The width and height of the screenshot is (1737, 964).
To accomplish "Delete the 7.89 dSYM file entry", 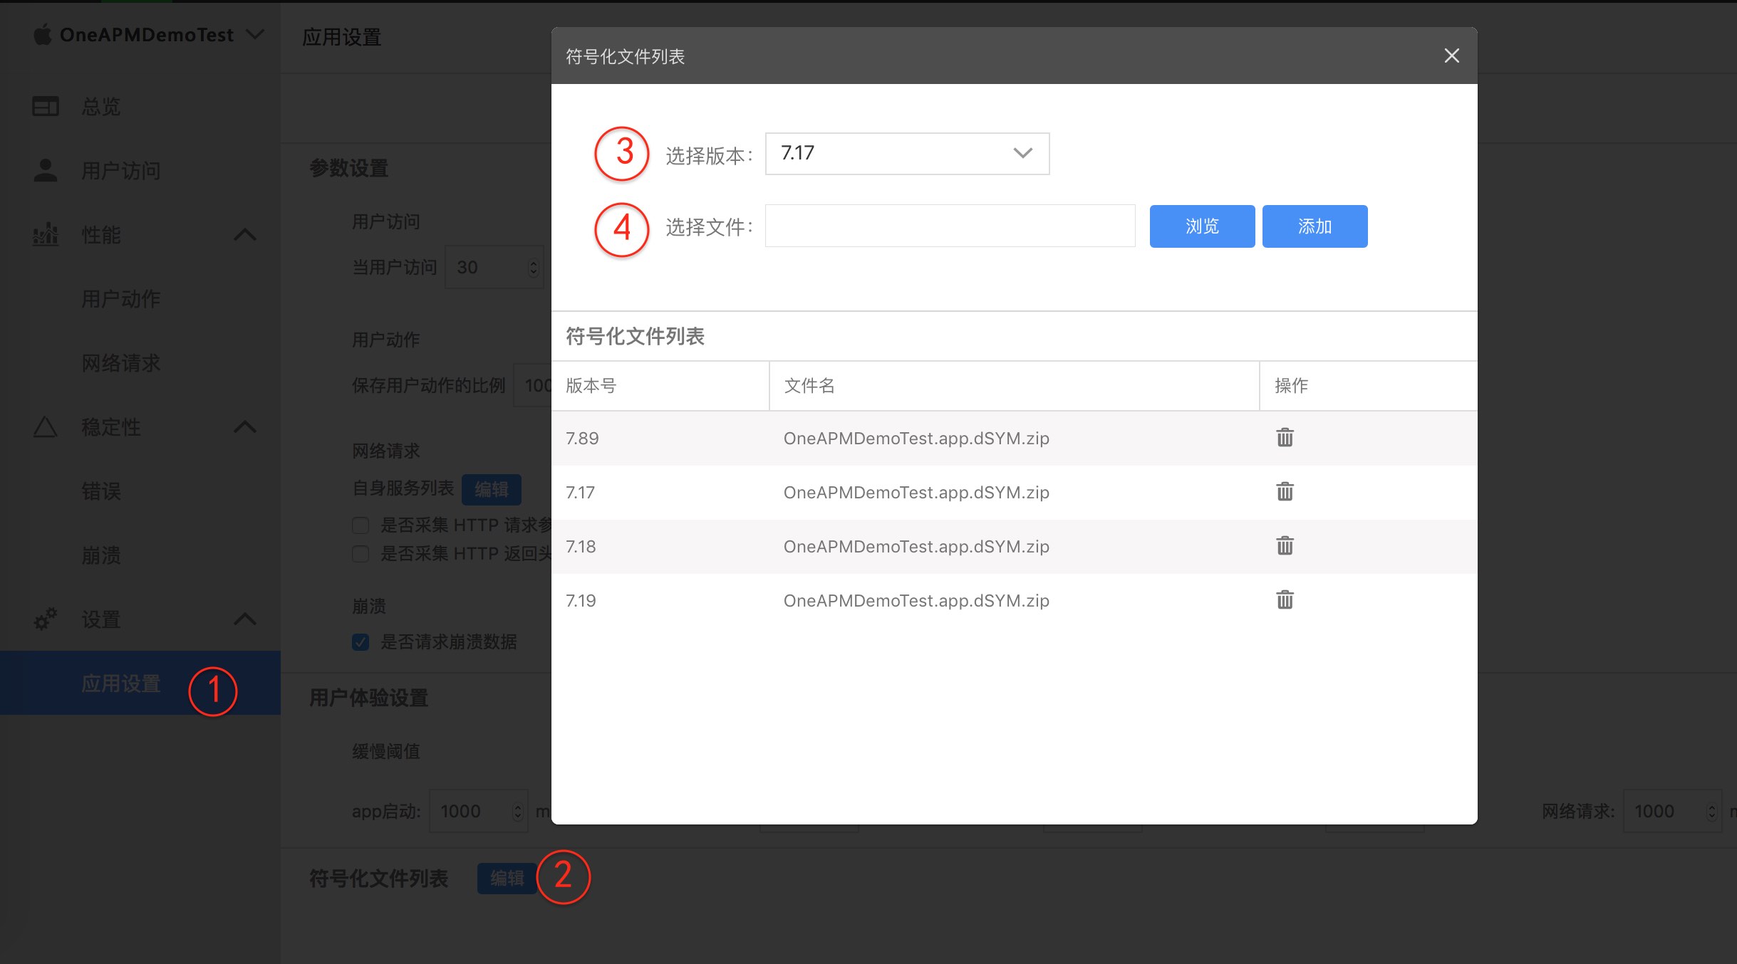I will coord(1285,437).
